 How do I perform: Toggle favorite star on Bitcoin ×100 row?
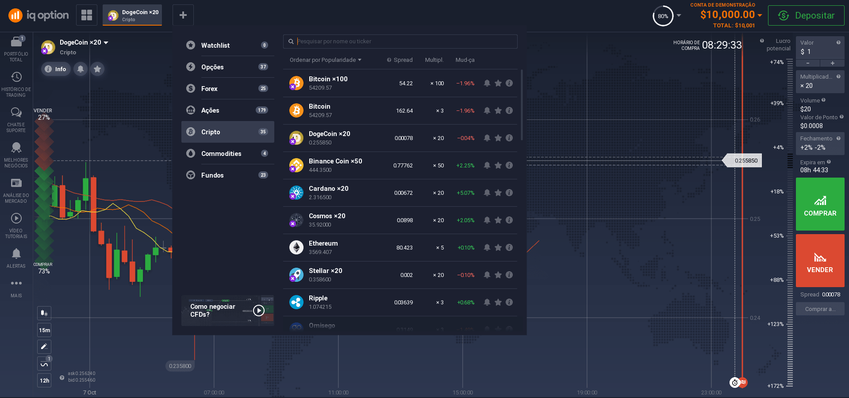498,83
